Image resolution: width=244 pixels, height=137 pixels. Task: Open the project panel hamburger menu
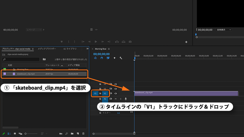33,49
